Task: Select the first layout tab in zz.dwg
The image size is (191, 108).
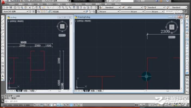Action: tap(26, 91)
